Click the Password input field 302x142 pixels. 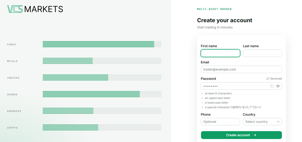pyautogui.click(x=241, y=86)
